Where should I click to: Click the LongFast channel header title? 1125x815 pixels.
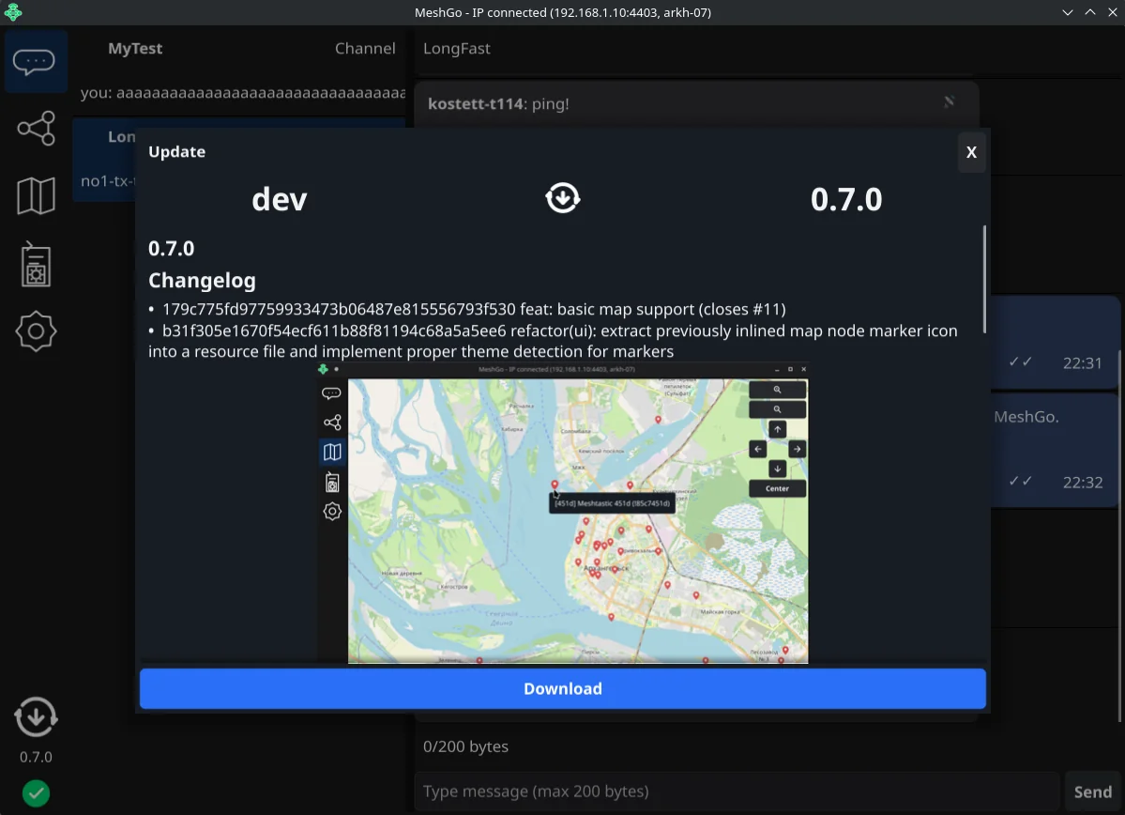point(456,48)
